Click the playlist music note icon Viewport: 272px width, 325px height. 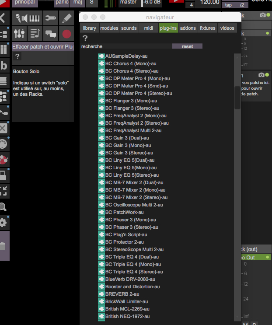pos(35,34)
